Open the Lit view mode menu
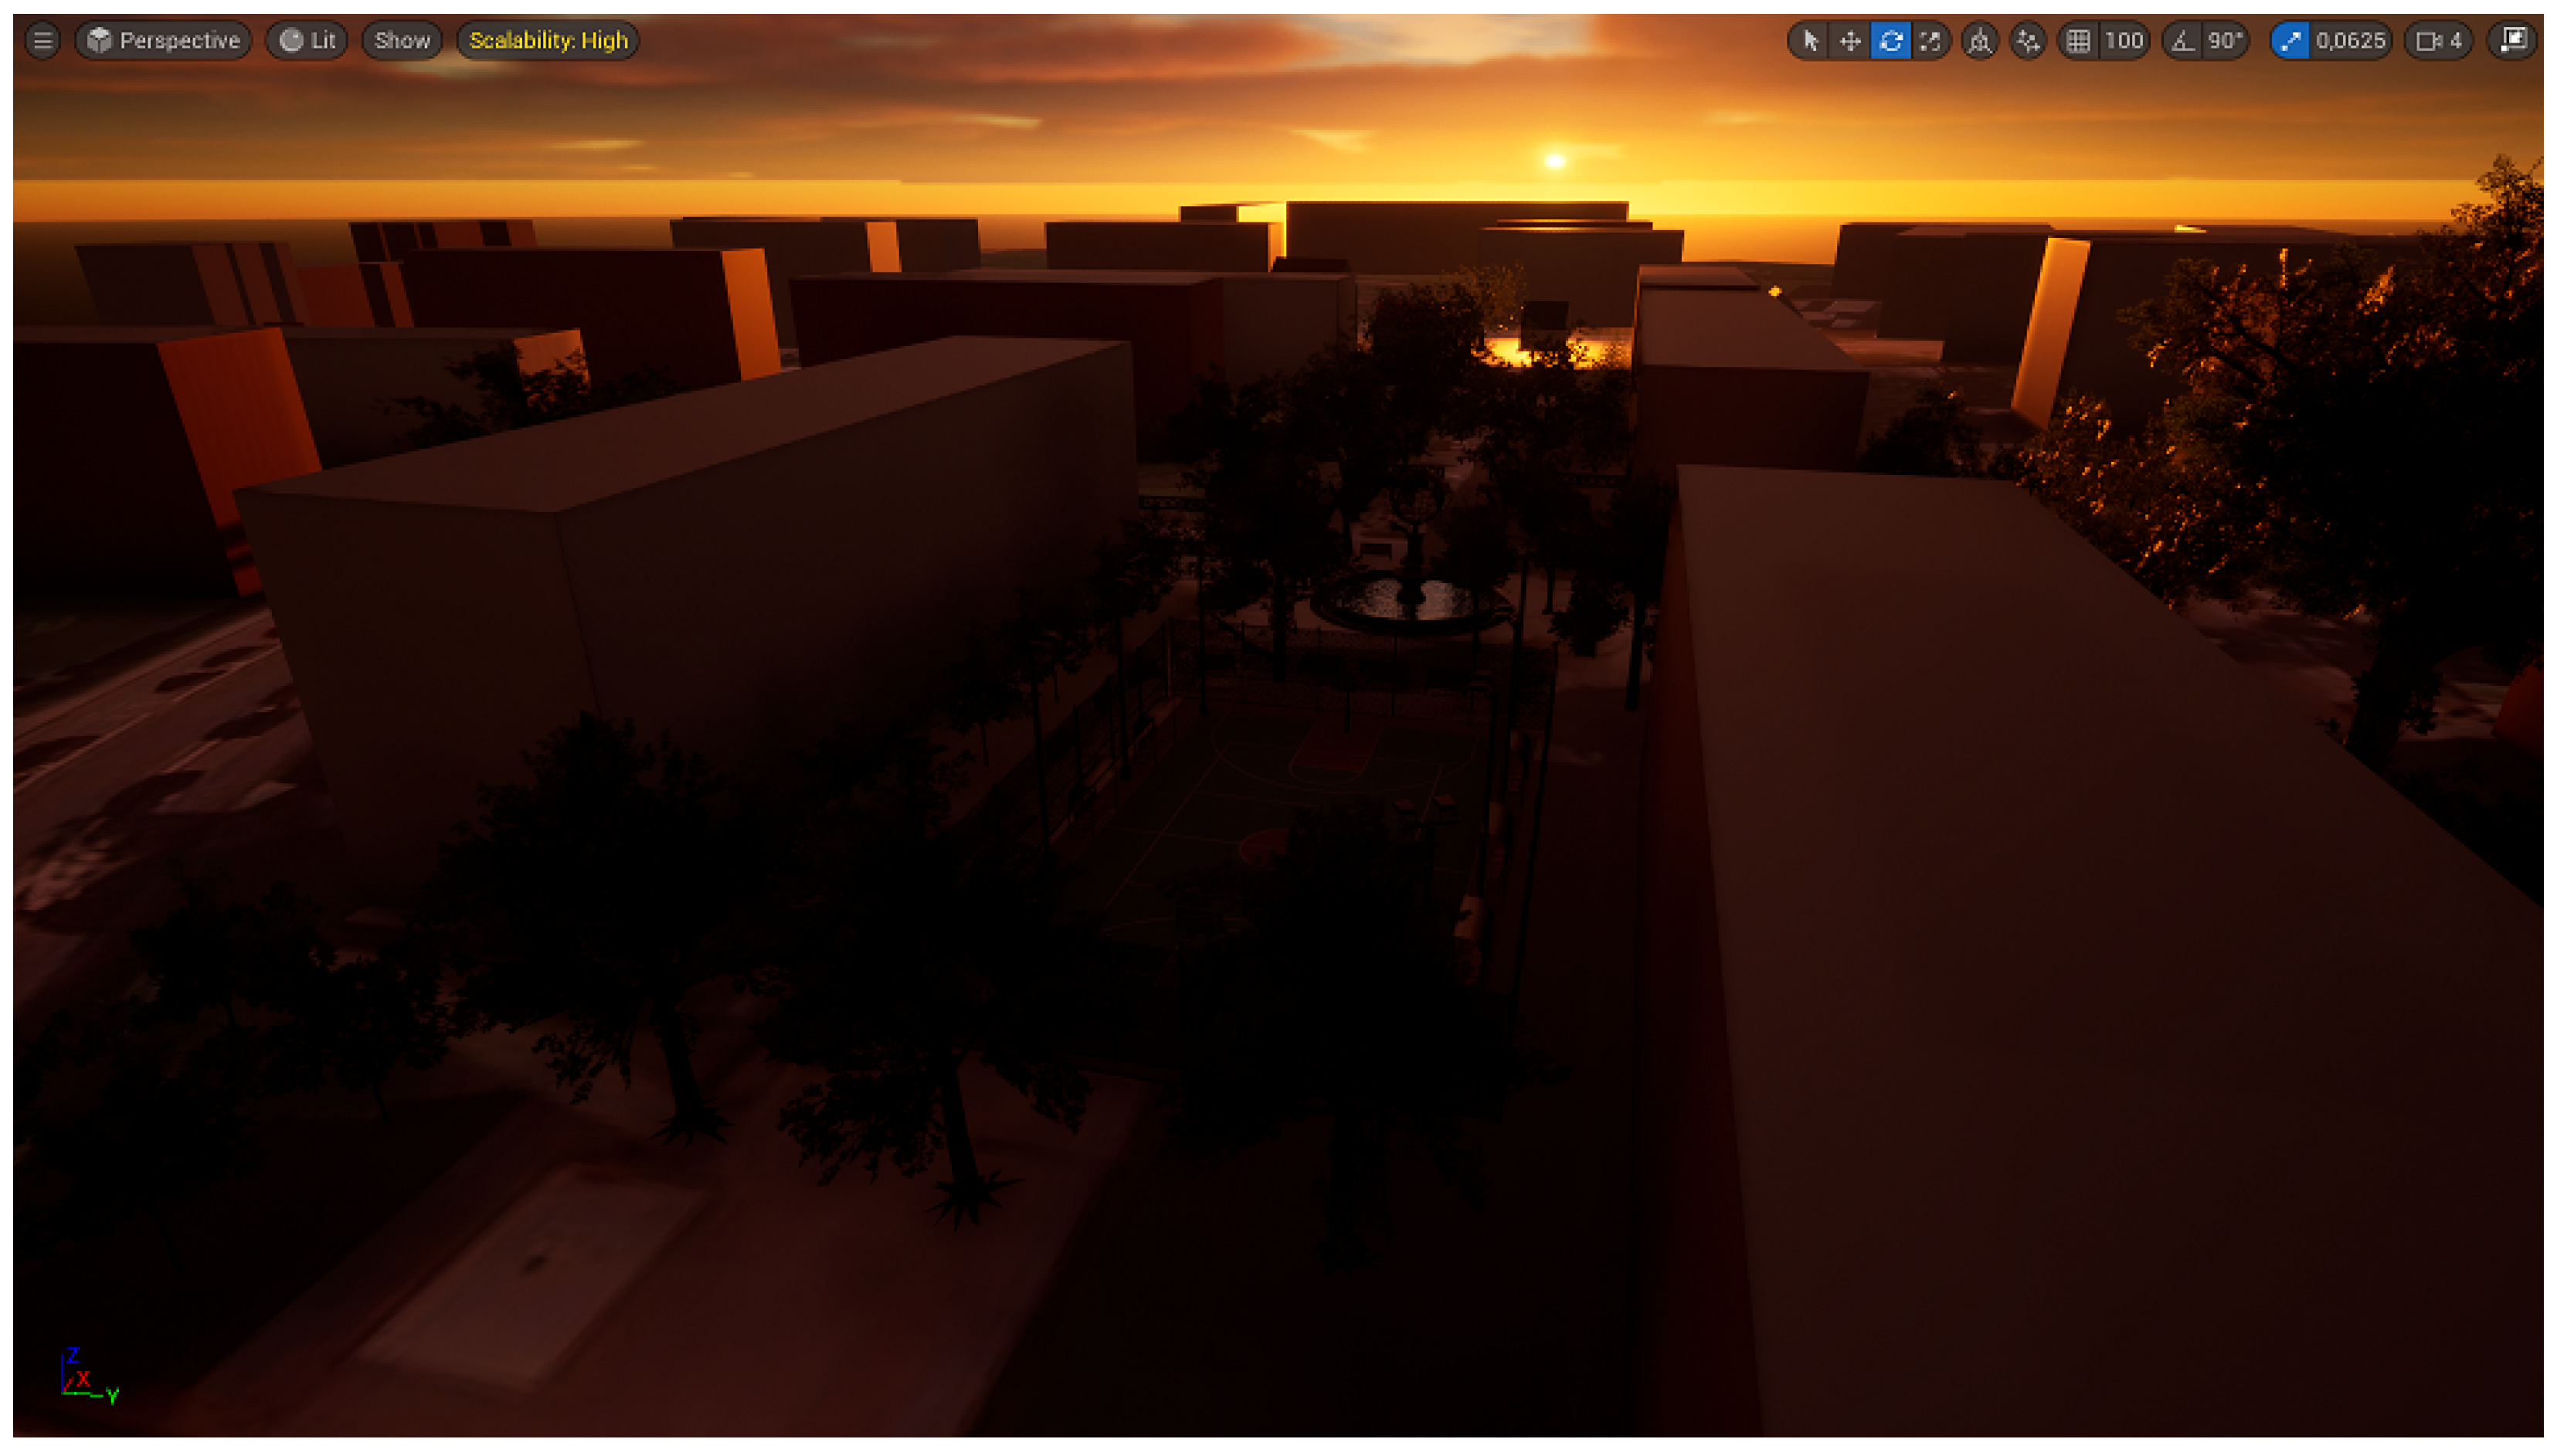This screenshot has width=2557, height=1456. 307,41
